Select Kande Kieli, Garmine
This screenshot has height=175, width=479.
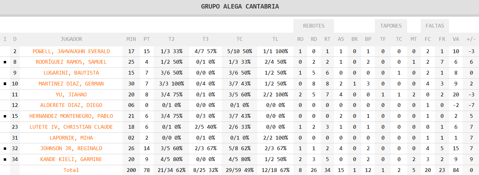pyautogui.click(x=71, y=159)
